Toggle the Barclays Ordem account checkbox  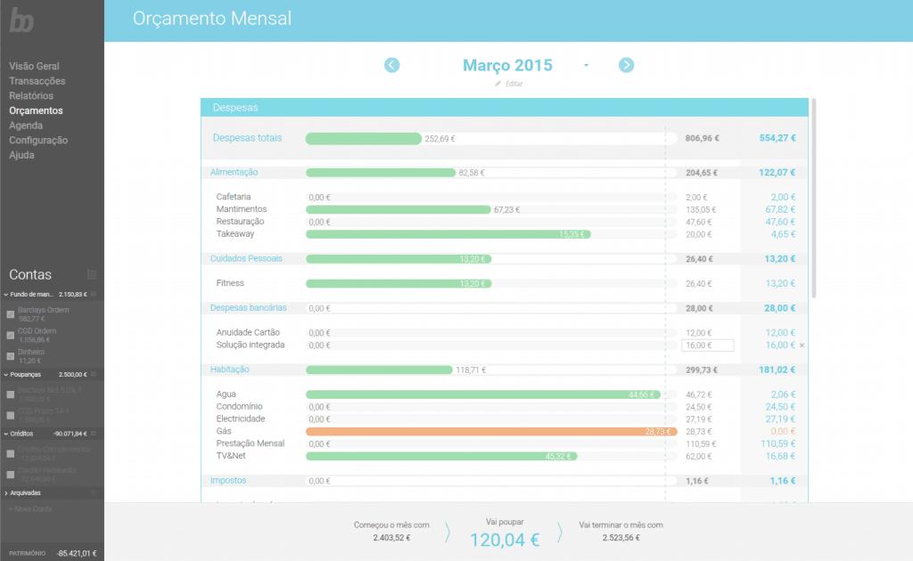pos(11,314)
